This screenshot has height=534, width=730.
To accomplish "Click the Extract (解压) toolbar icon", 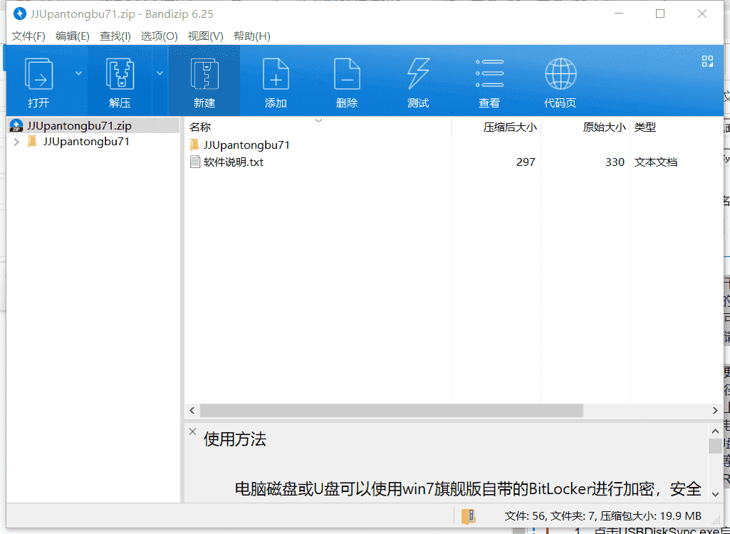I will point(120,75).
